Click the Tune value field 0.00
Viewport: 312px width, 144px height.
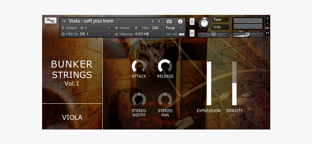pos(220,27)
